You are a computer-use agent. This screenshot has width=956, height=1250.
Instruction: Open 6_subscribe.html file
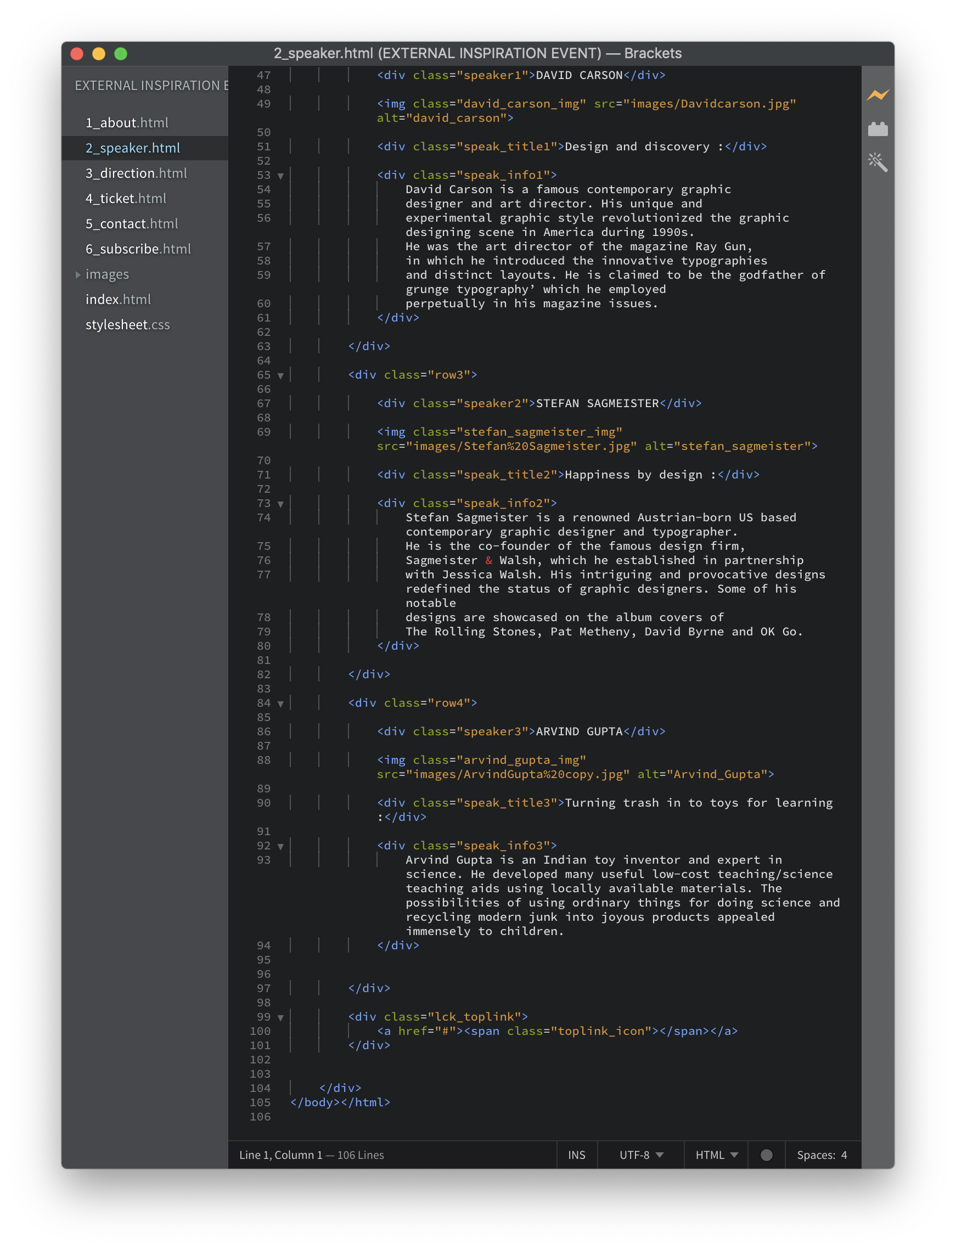tap(138, 249)
